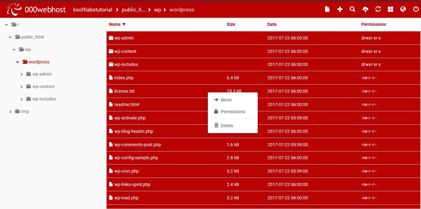421x209 pixels.
Task: Select Permissions in context menu
Action: point(233,112)
